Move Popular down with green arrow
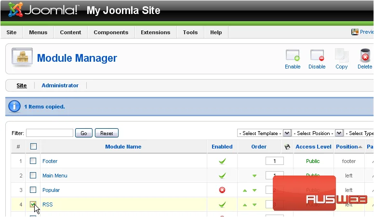 pos(254,190)
